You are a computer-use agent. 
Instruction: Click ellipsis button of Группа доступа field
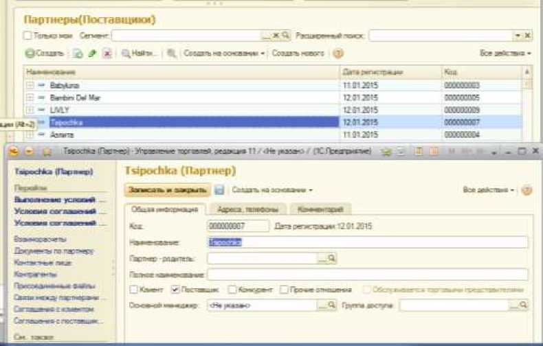513,305
